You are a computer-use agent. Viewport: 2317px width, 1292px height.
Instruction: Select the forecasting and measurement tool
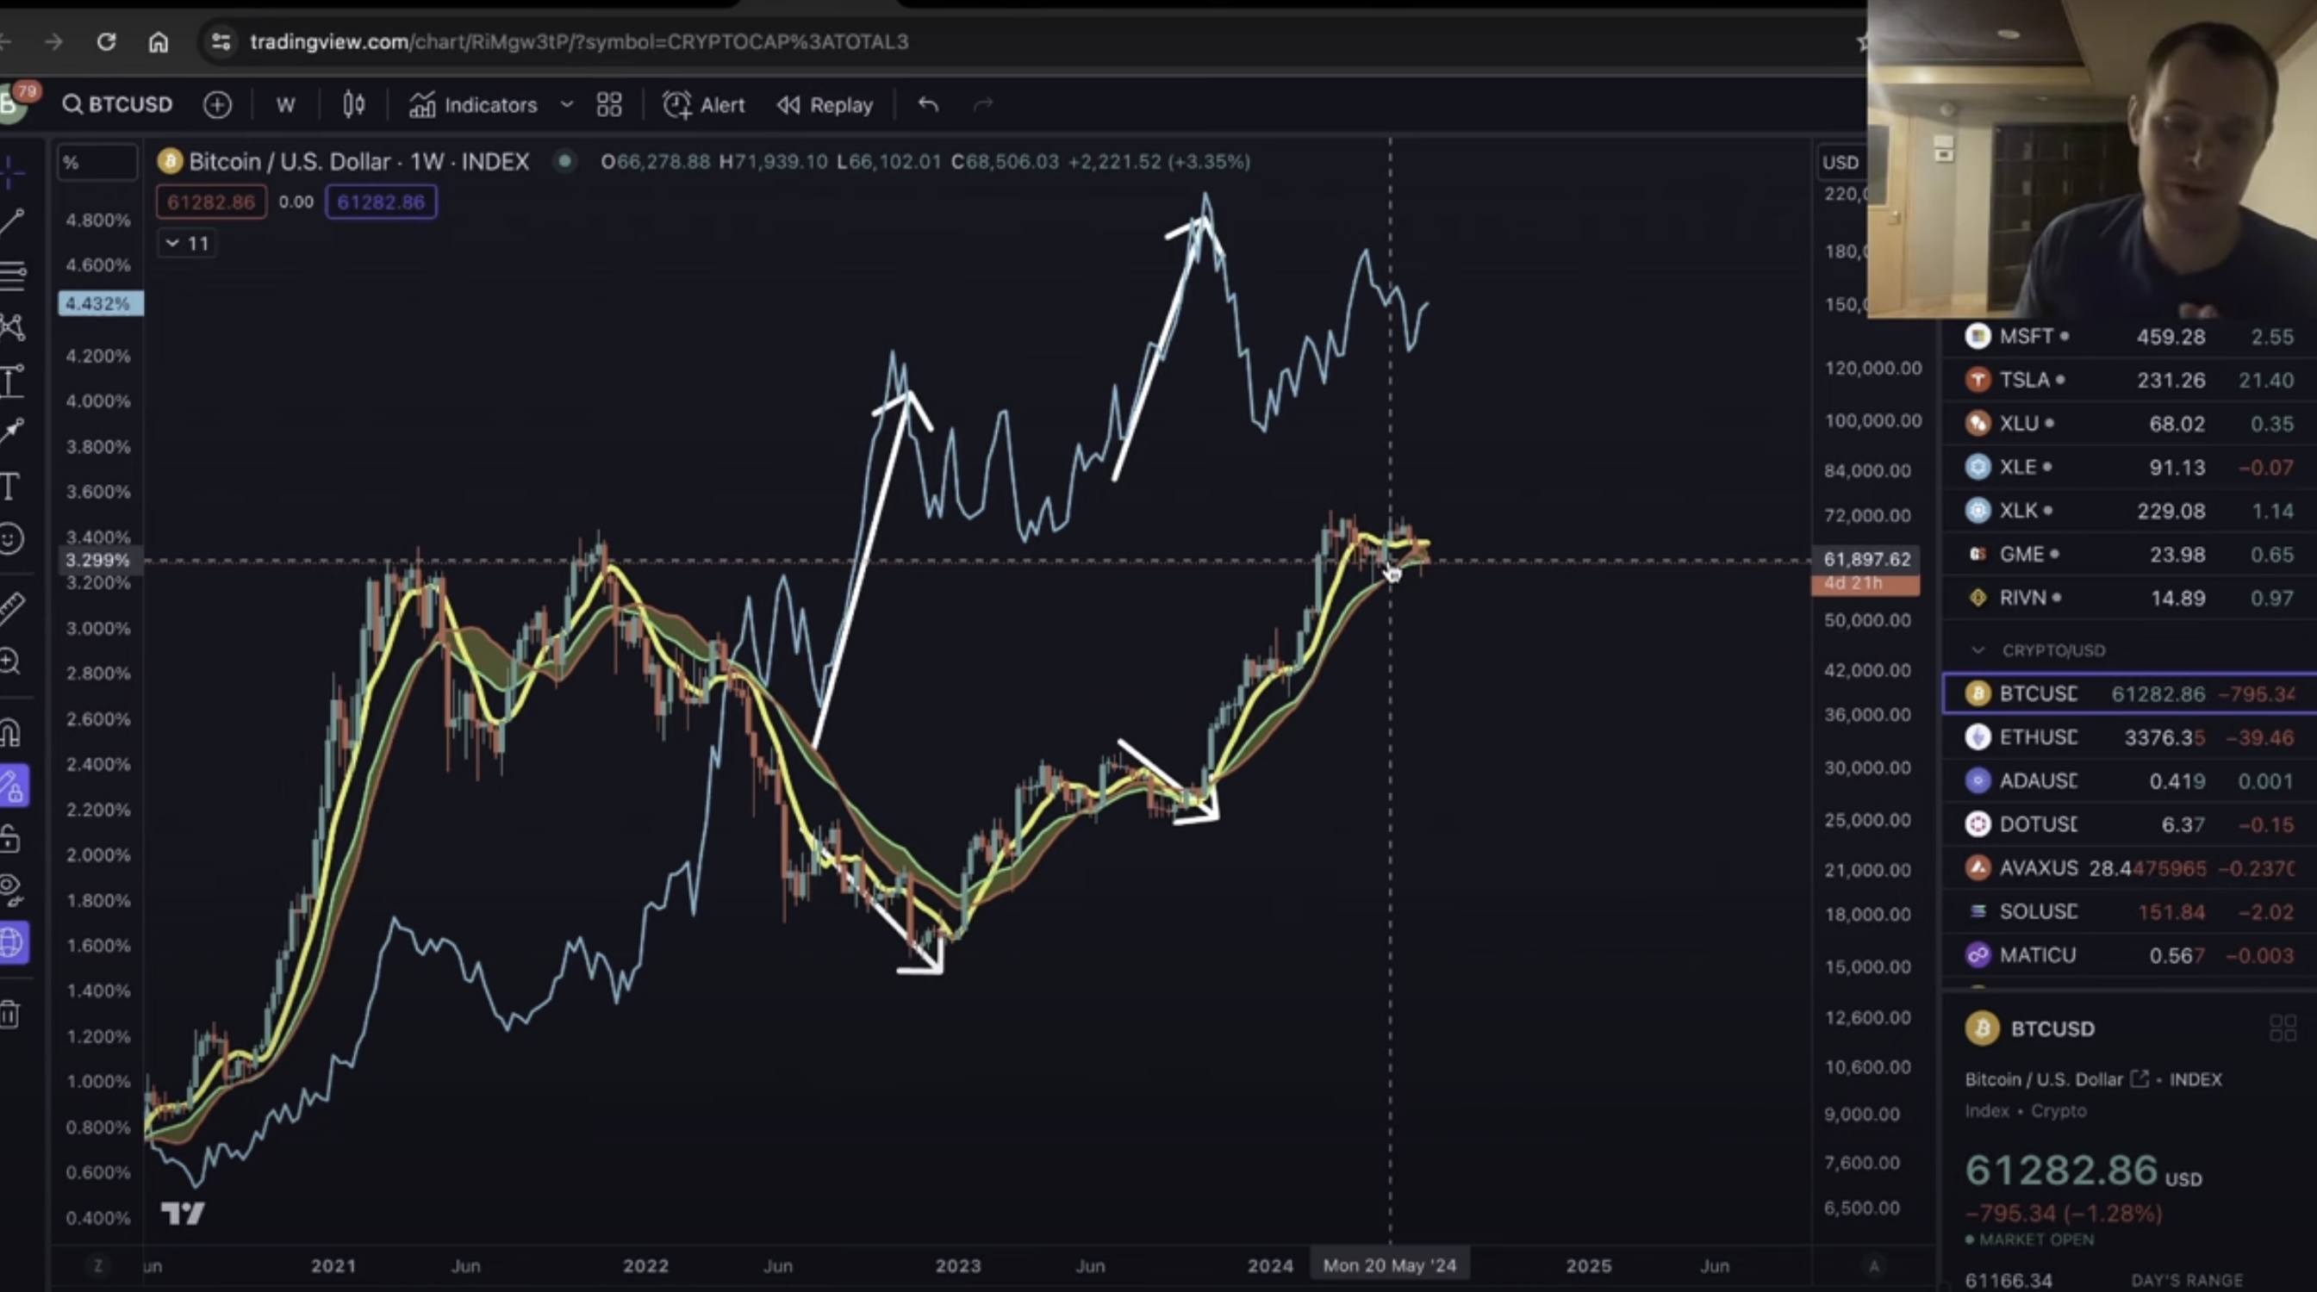click(13, 382)
